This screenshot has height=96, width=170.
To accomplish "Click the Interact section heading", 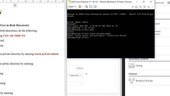I will (133, 74).
